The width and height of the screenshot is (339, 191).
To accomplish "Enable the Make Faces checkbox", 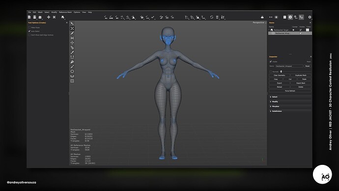I will point(29,28).
